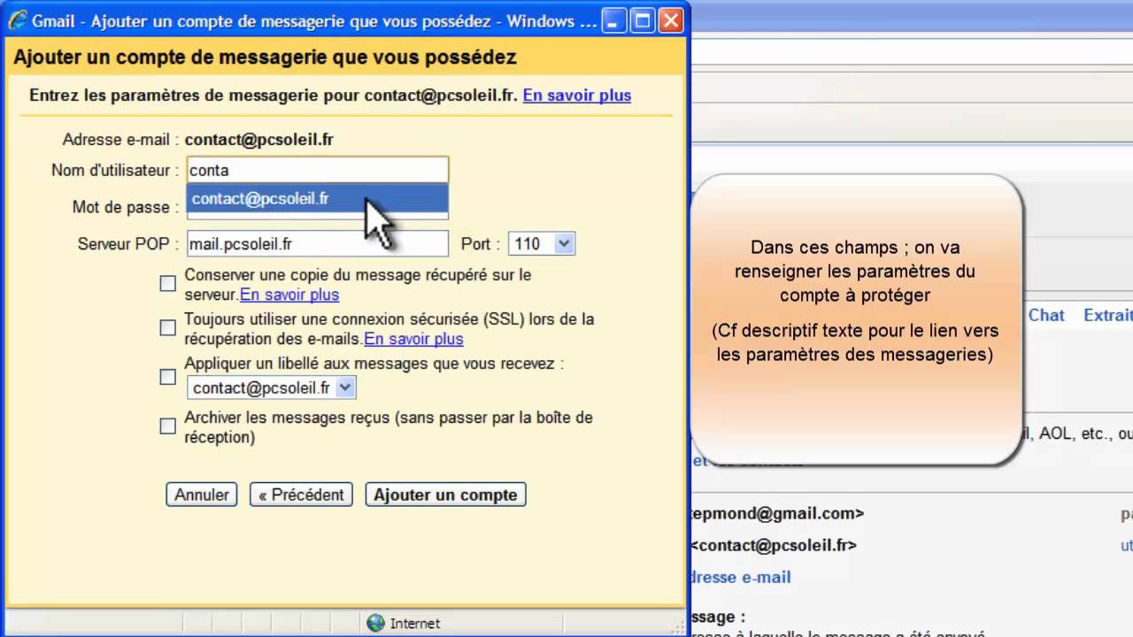Click the bold contact@pcsoleil.fr address text
The height and width of the screenshot is (637, 1133).
point(258,140)
